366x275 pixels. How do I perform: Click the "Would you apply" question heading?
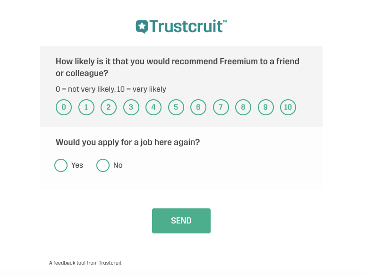click(x=128, y=142)
